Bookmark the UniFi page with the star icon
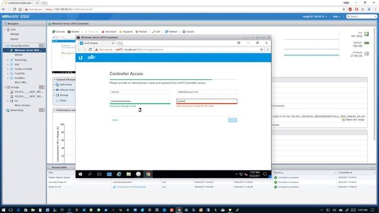 pyautogui.click(x=261, y=50)
